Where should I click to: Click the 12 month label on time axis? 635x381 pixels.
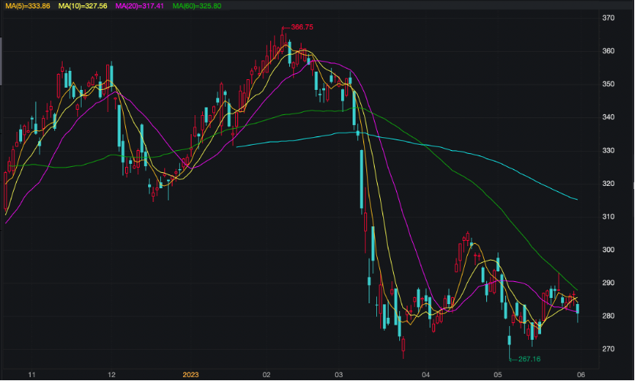point(111,375)
